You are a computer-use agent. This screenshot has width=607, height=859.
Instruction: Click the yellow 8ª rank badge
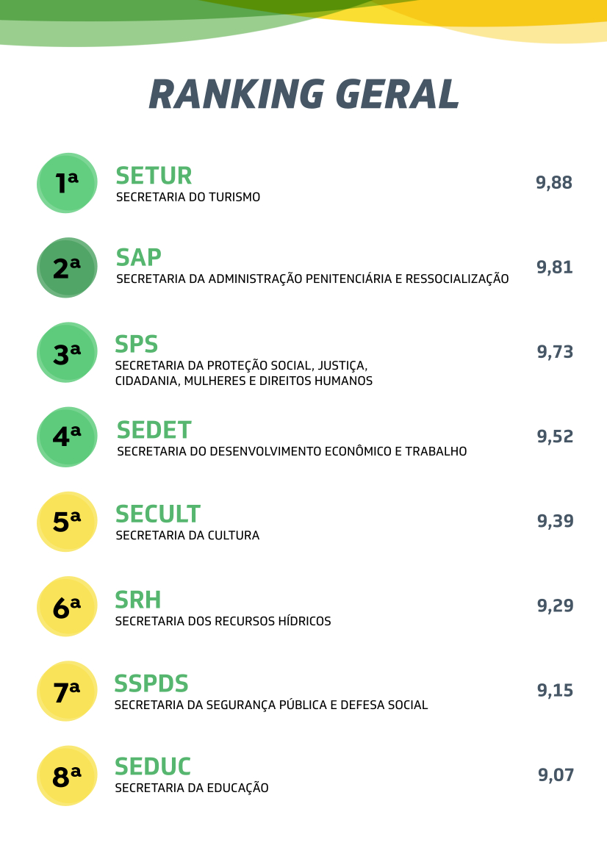(x=67, y=776)
